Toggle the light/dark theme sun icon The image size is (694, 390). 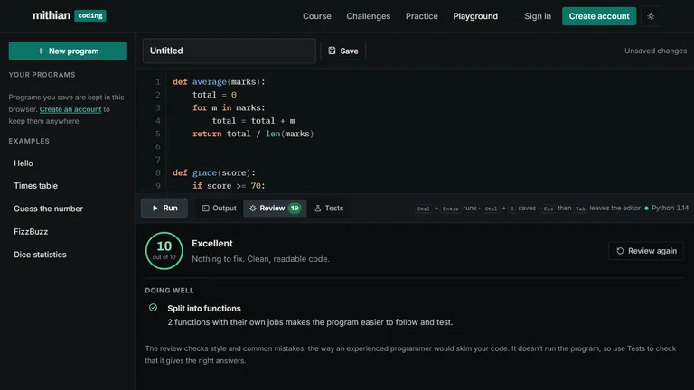[x=651, y=16]
